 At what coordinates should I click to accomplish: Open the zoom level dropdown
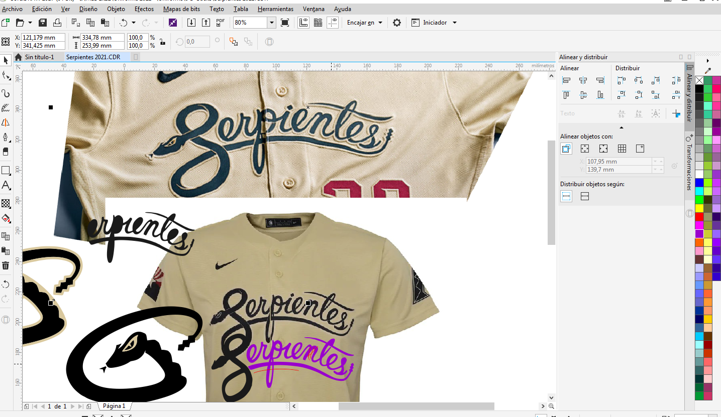(272, 23)
